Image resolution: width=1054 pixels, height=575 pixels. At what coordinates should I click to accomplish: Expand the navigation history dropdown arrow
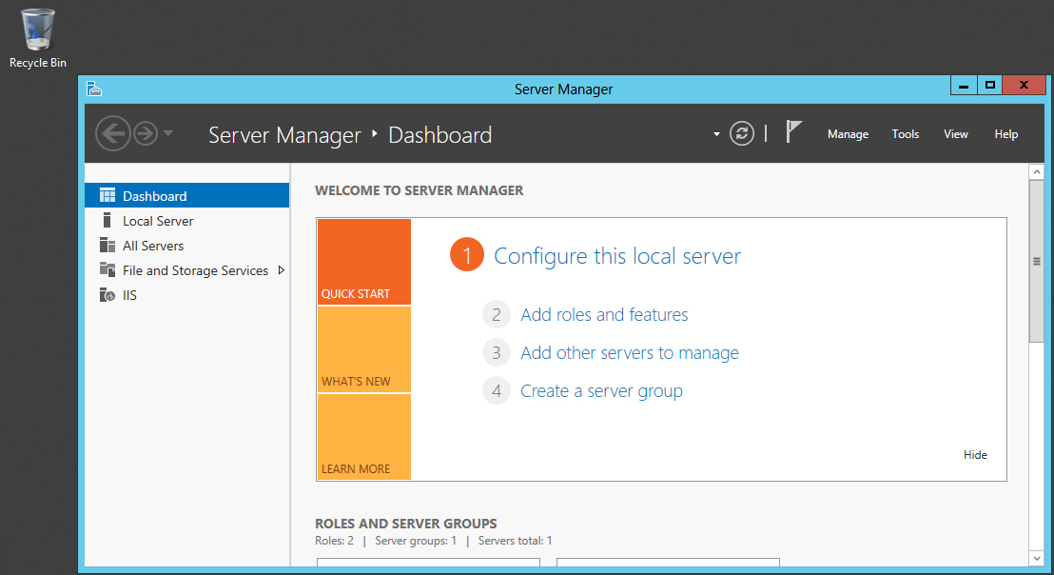pos(168,133)
